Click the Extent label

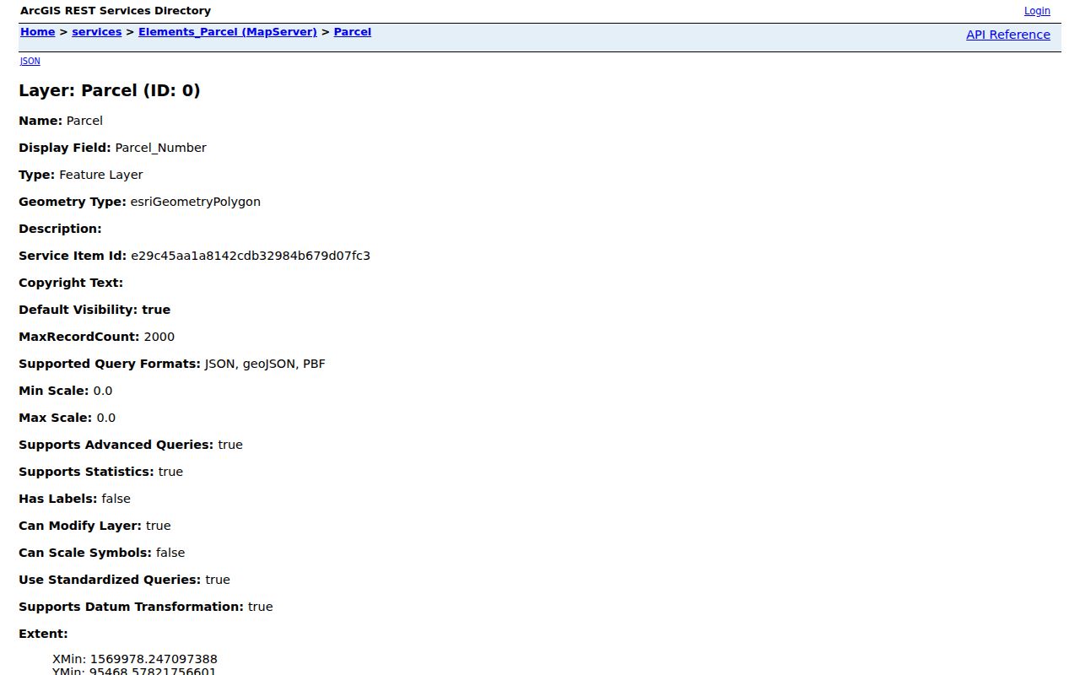pos(43,634)
